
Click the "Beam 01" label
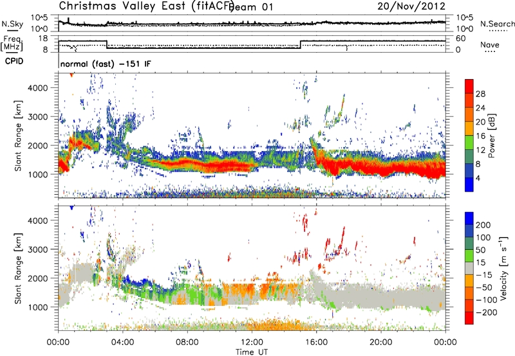(251, 7)
